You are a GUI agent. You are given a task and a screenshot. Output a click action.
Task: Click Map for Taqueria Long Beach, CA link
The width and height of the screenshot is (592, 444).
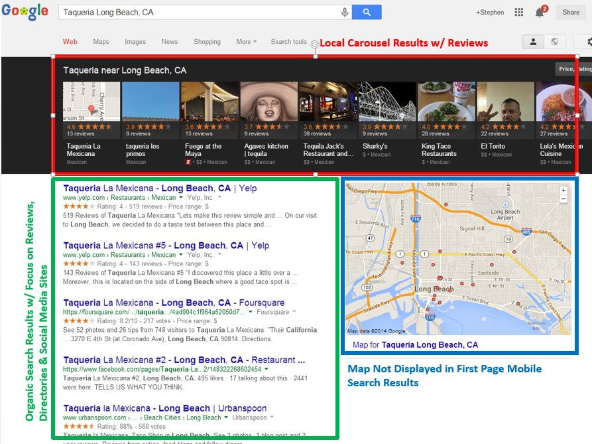415,344
